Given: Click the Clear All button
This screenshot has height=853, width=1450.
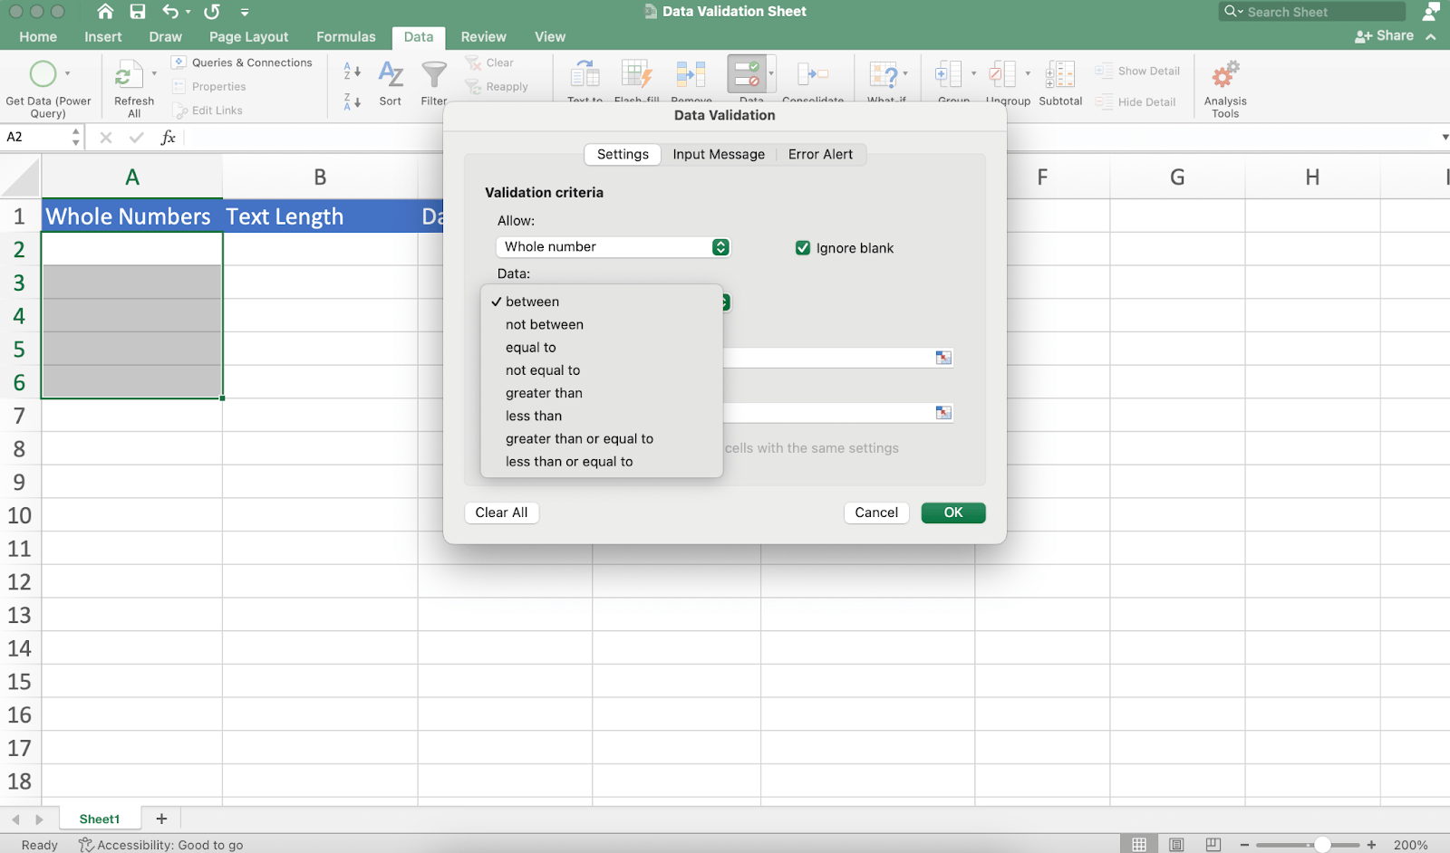Looking at the screenshot, I should [501, 512].
